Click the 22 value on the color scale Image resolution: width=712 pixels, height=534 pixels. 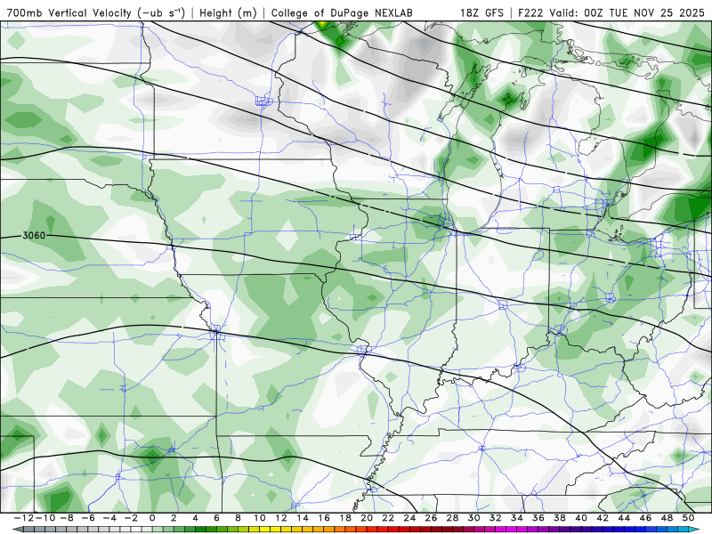(x=388, y=518)
